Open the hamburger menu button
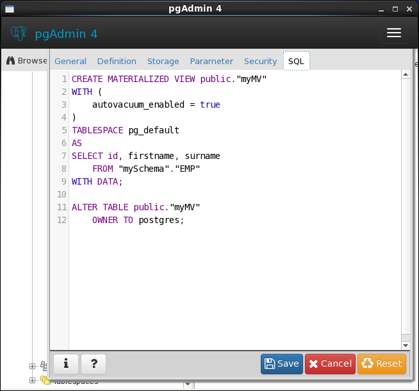 (393, 33)
